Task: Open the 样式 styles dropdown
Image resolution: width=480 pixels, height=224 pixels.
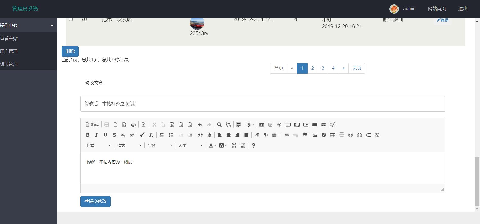Action: pos(99,145)
